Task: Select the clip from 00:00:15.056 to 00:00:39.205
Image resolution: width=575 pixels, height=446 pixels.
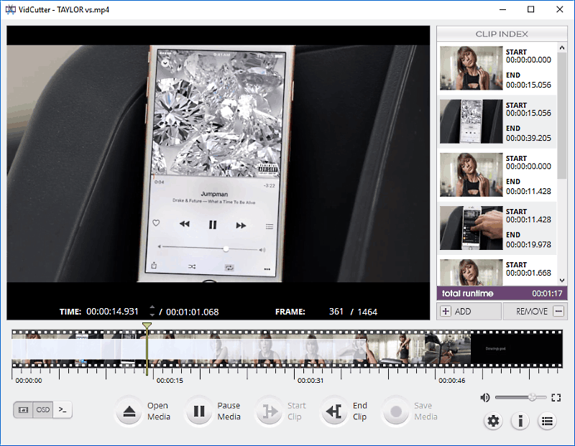Action: 497,121
